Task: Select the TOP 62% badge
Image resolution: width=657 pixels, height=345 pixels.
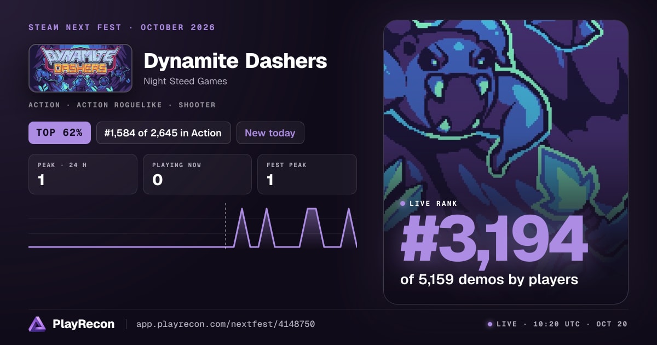Action: (x=60, y=133)
